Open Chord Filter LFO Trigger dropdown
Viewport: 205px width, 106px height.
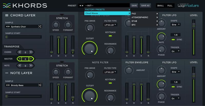[x=176, y=51]
